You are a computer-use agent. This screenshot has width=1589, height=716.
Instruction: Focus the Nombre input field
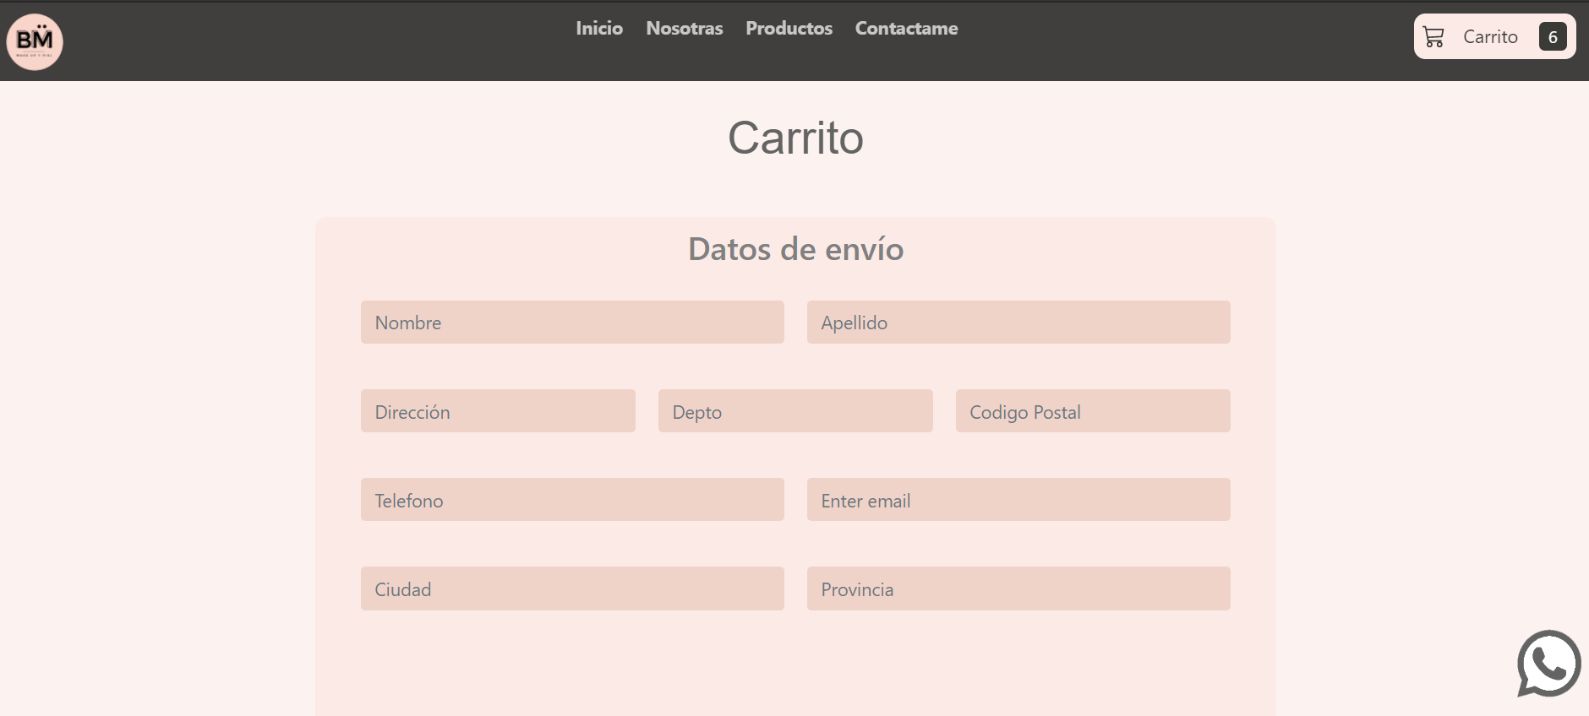click(572, 323)
